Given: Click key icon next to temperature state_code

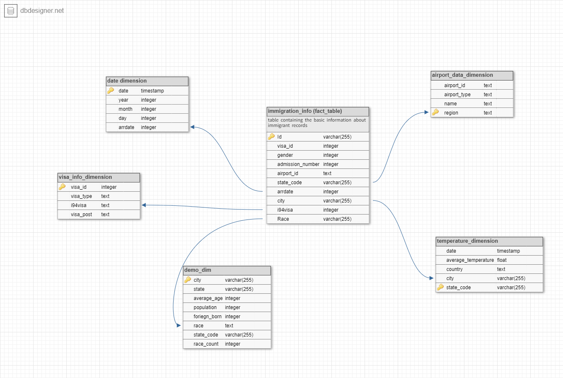Looking at the screenshot, I should 440,287.
